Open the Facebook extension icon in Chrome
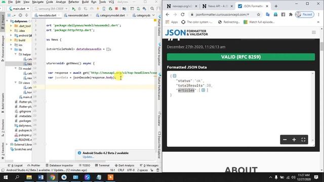This screenshot has height=182, width=324. [283, 15]
